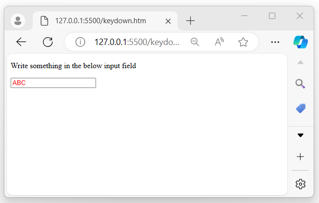Go back to the previous page
Viewport: 319px width, 203px height.
point(21,42)
